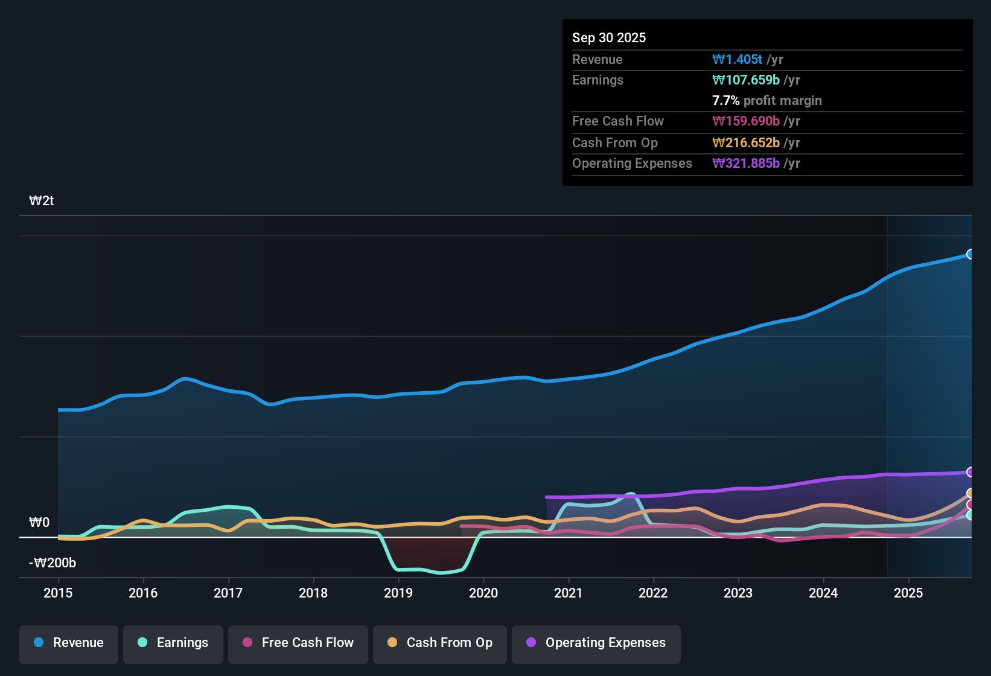Select the 2021 label on the timeline
991x676 pixels.
[569, 593]
